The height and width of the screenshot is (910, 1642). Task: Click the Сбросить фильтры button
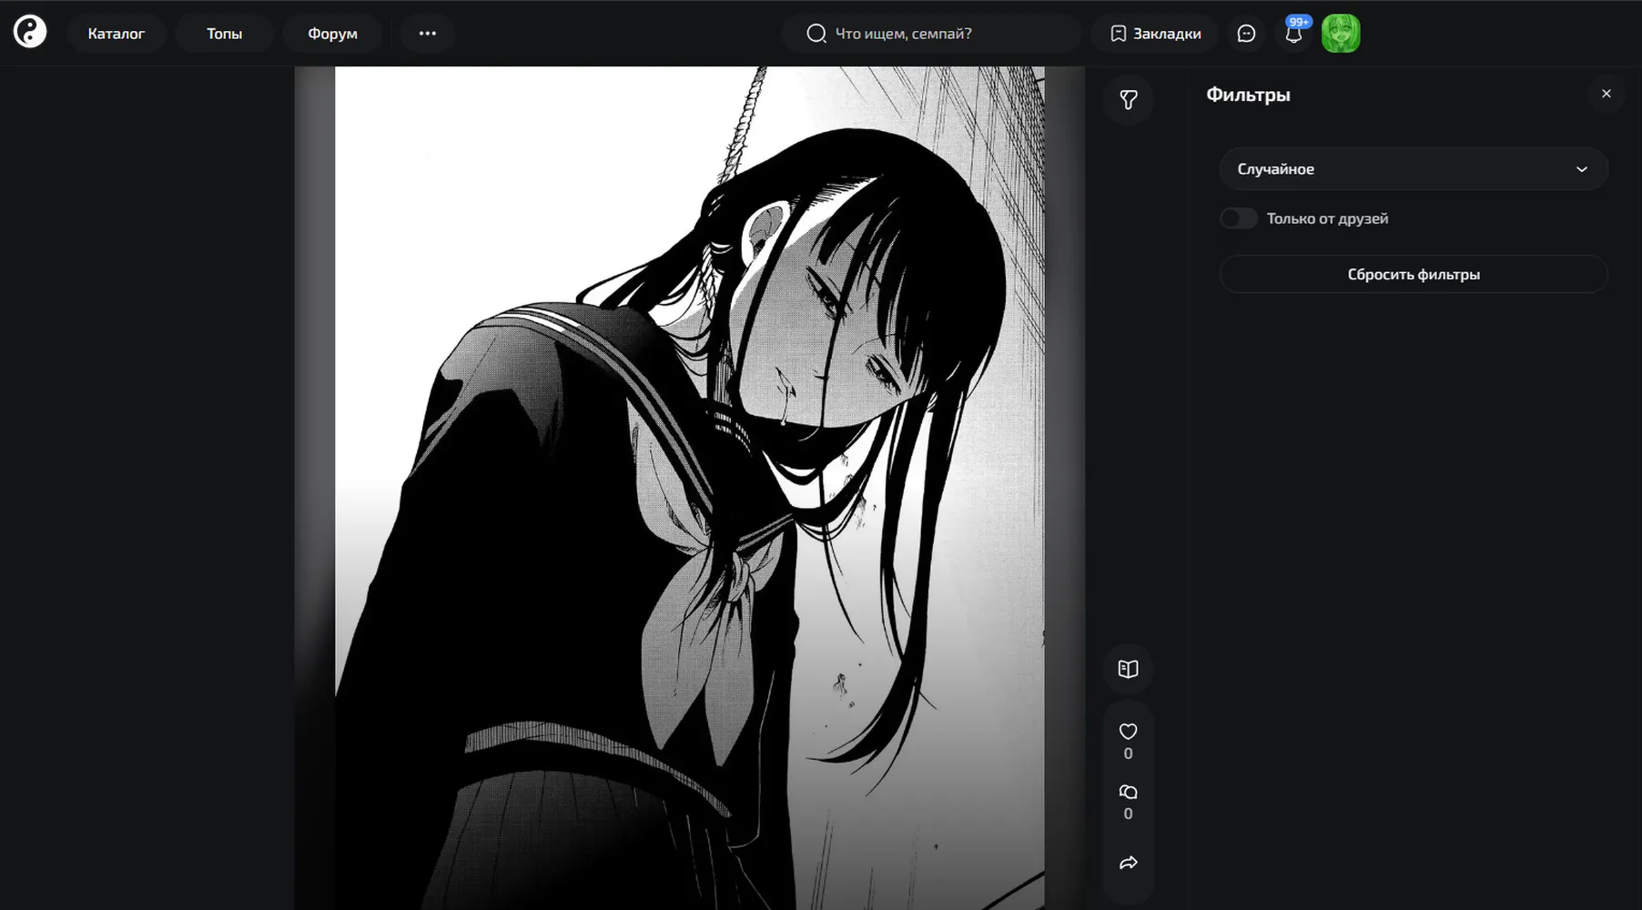click(x=1414, y=274)
